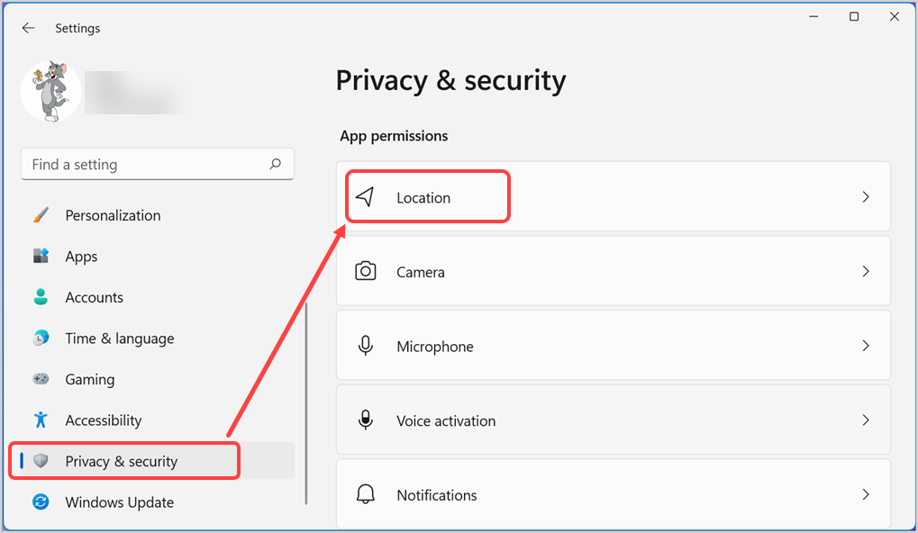The image size is (918, 533).
Task: Switch to Accounts settings
Action: (x=93, y=297)
